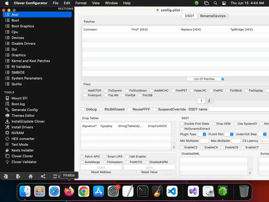
Task: Tick the Patch APIC checkbox
Action: (x=82, y=156)
